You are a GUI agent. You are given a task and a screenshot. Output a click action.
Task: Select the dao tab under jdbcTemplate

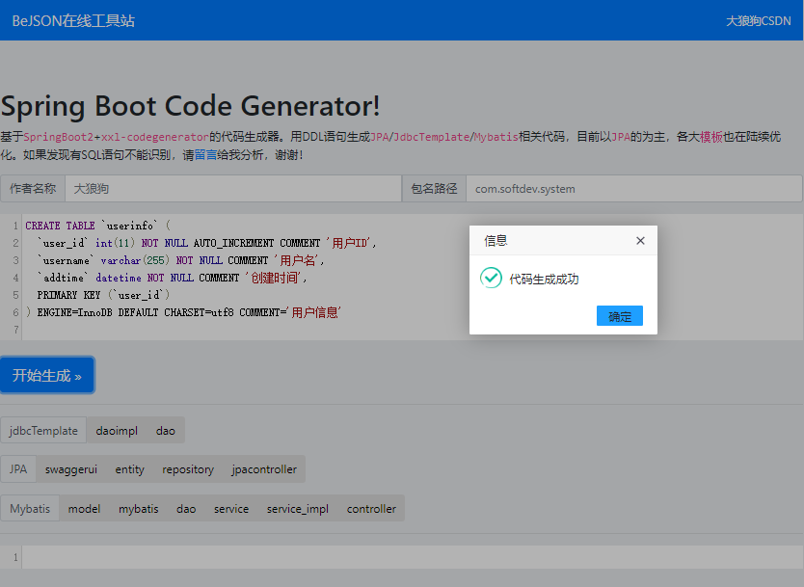click(x=166, y=431)
